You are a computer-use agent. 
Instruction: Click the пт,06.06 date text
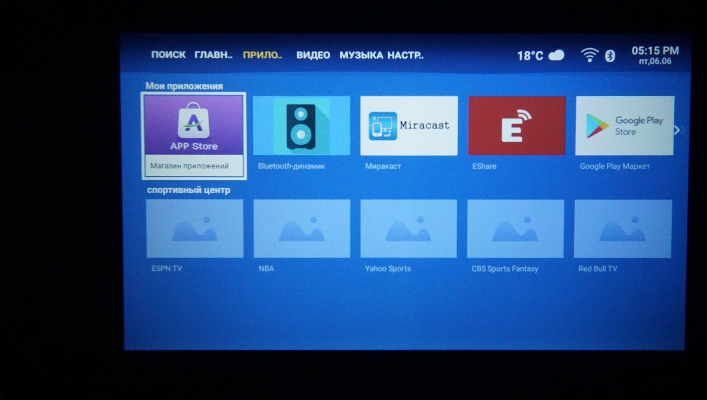[655, 61]
